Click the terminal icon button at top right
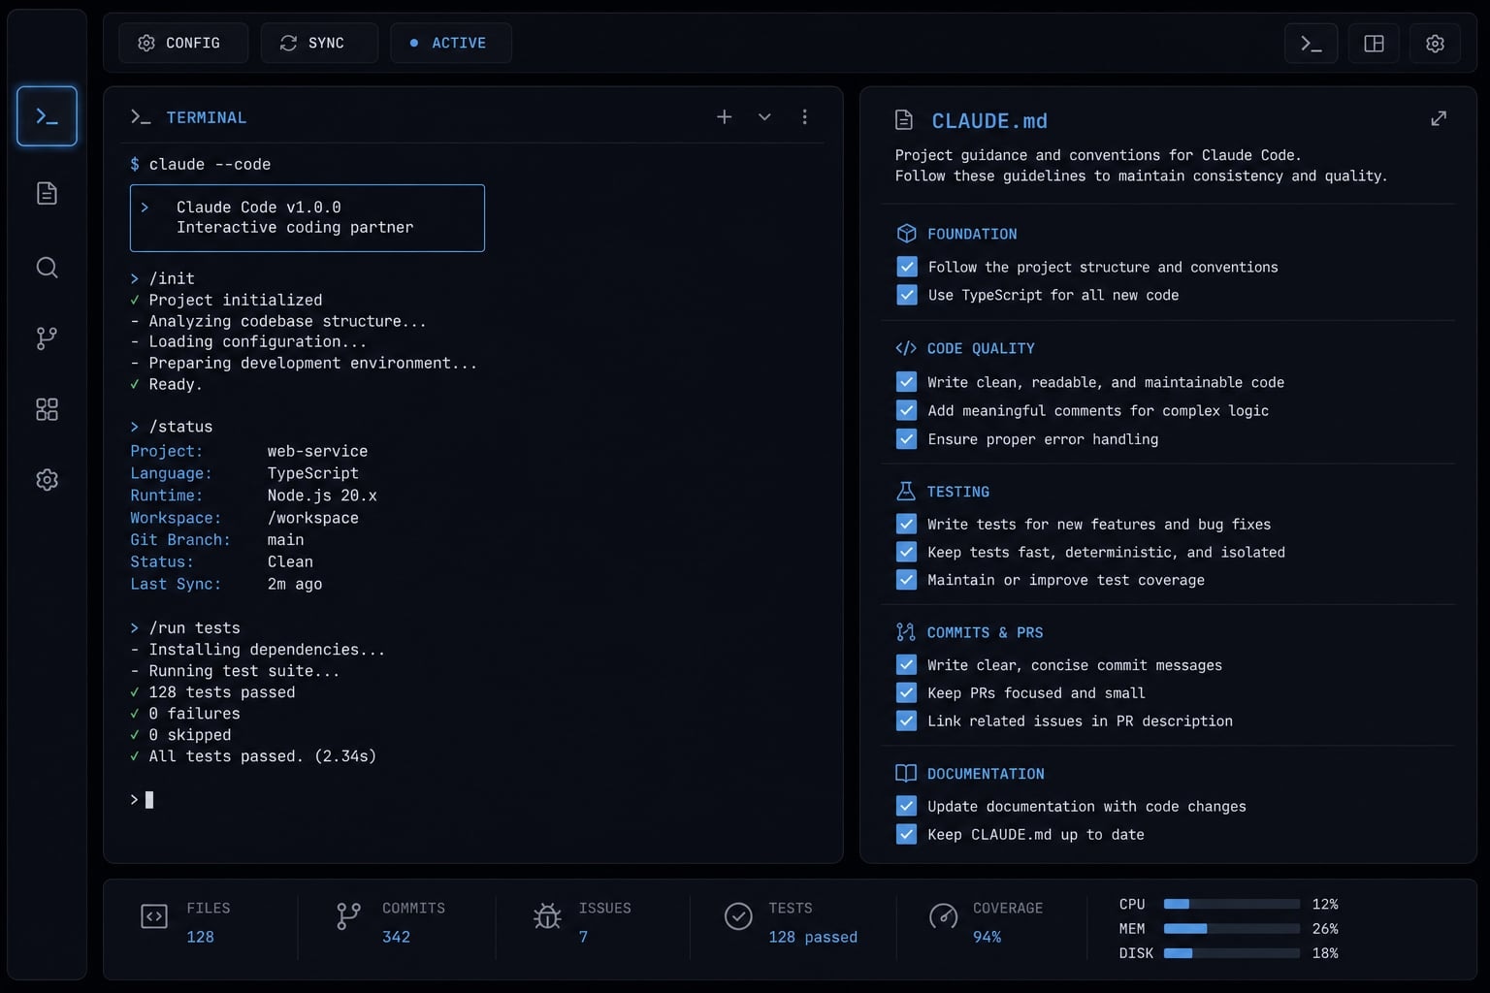Viewport: 1490px width, 993px height. (x=1311, y=43)
